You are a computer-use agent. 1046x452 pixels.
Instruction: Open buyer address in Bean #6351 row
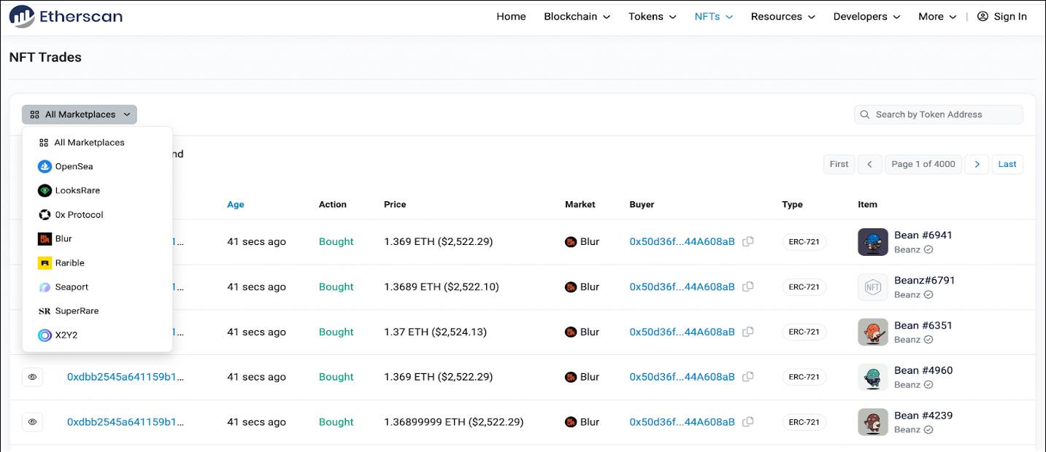pos(682,332)
